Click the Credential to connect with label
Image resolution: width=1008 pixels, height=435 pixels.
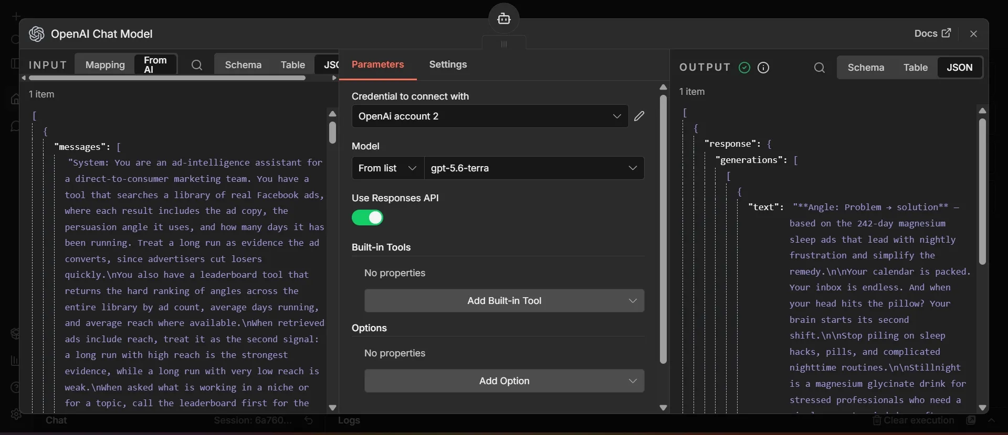pyautogui.click(x=410, y=96)
